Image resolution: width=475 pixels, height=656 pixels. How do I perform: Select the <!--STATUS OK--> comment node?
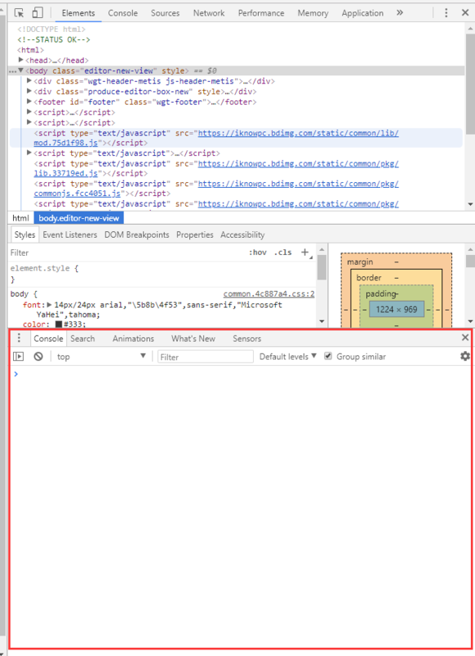coord(53,39)
